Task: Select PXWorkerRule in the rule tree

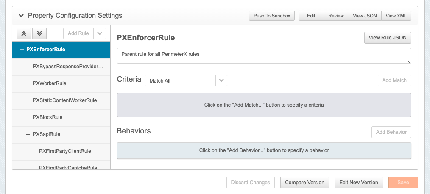Action: click(49, 83)
